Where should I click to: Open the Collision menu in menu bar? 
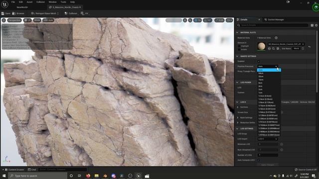40,2
